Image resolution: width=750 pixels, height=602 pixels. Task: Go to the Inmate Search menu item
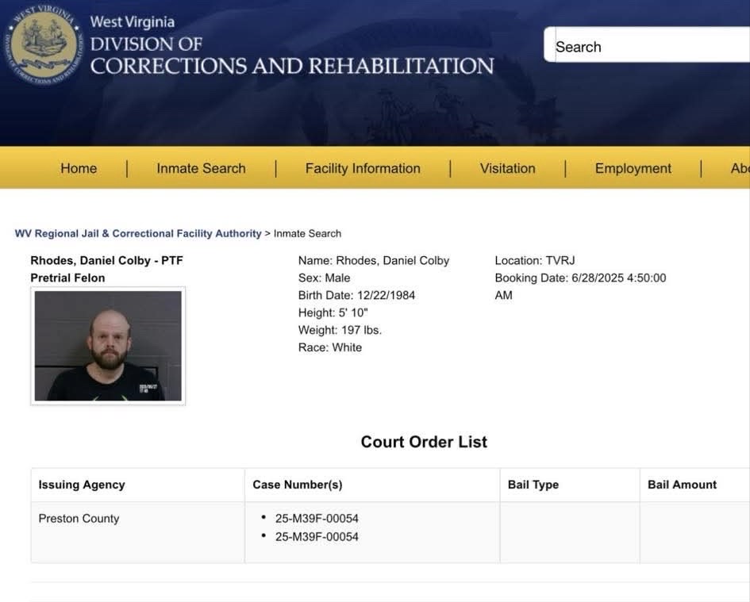point(201,168)
